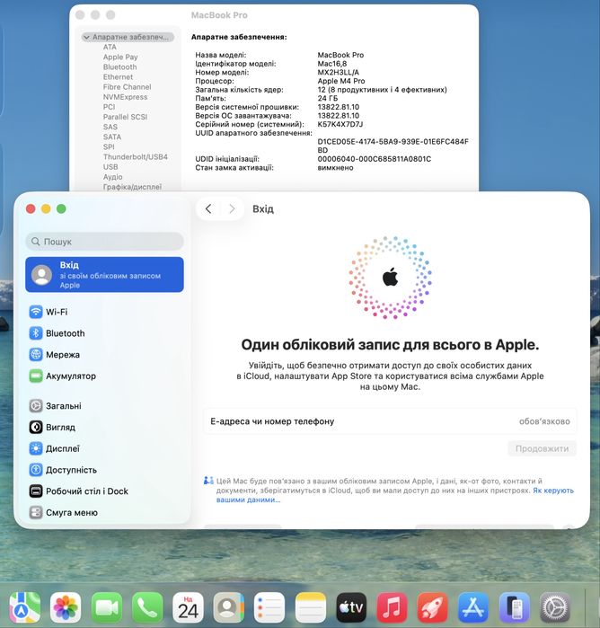Click the Пошук search field
Screen dimensions: 600x628
[104, 242]
